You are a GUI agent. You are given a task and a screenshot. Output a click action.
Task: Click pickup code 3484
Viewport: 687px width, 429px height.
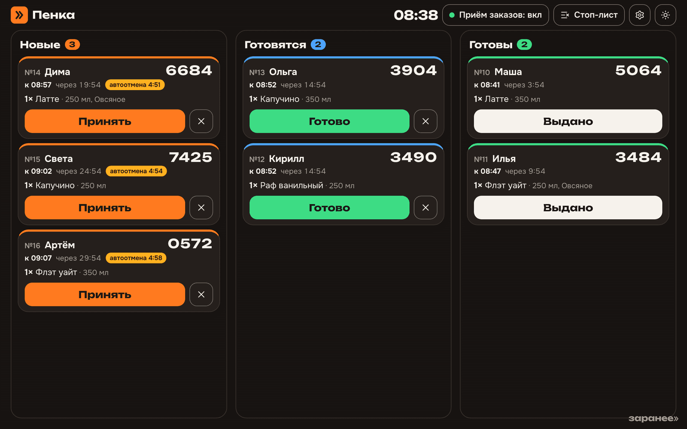[638, 157]
